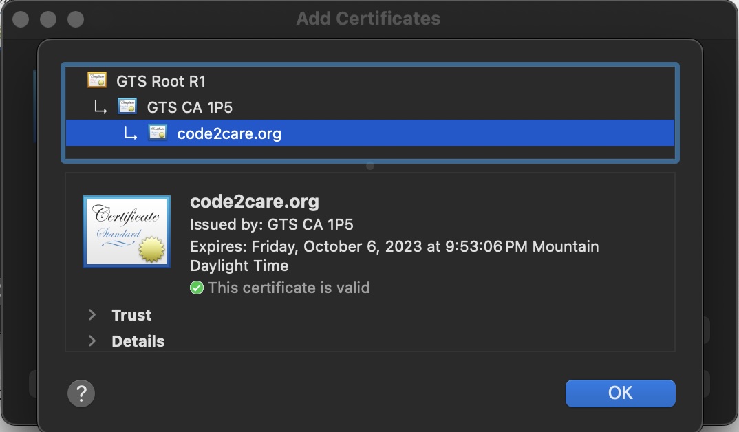Click the "This certificate is valid" status text
The height and width of the screenshot is (432, 739).
pyautogui.click(x=289, y=288)
